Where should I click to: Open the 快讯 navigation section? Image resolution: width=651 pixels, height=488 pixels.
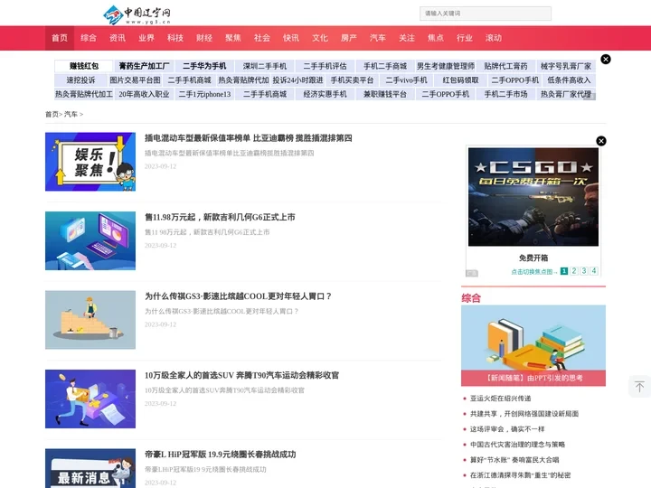291,38
